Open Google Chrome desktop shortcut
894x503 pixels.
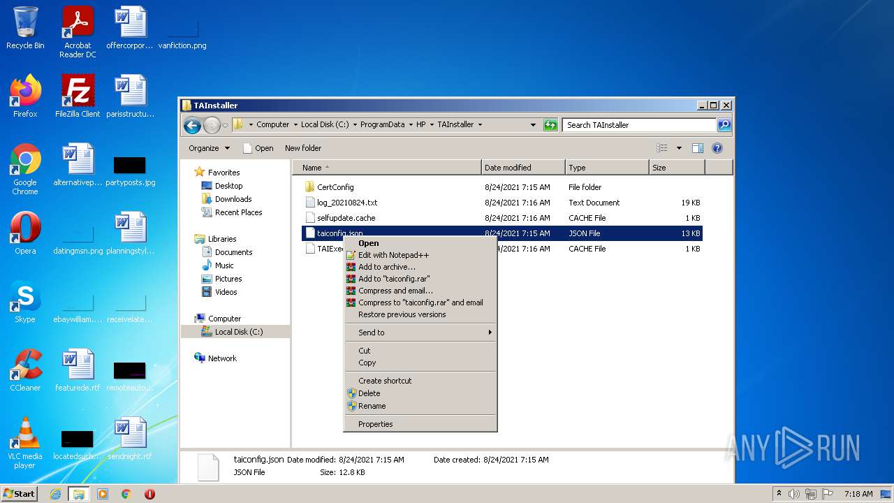point(25,169)
